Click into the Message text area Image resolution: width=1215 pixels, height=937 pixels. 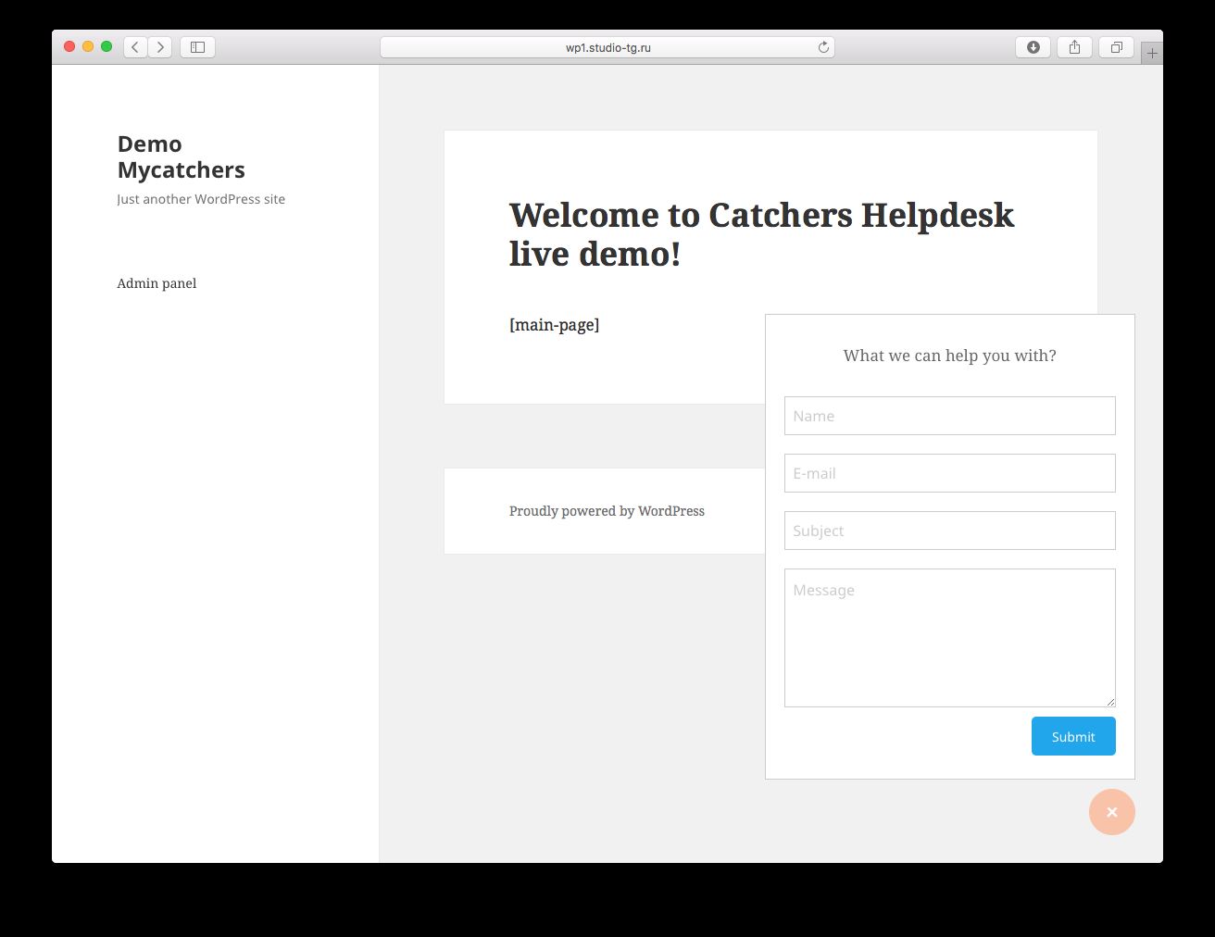point(950,638)
